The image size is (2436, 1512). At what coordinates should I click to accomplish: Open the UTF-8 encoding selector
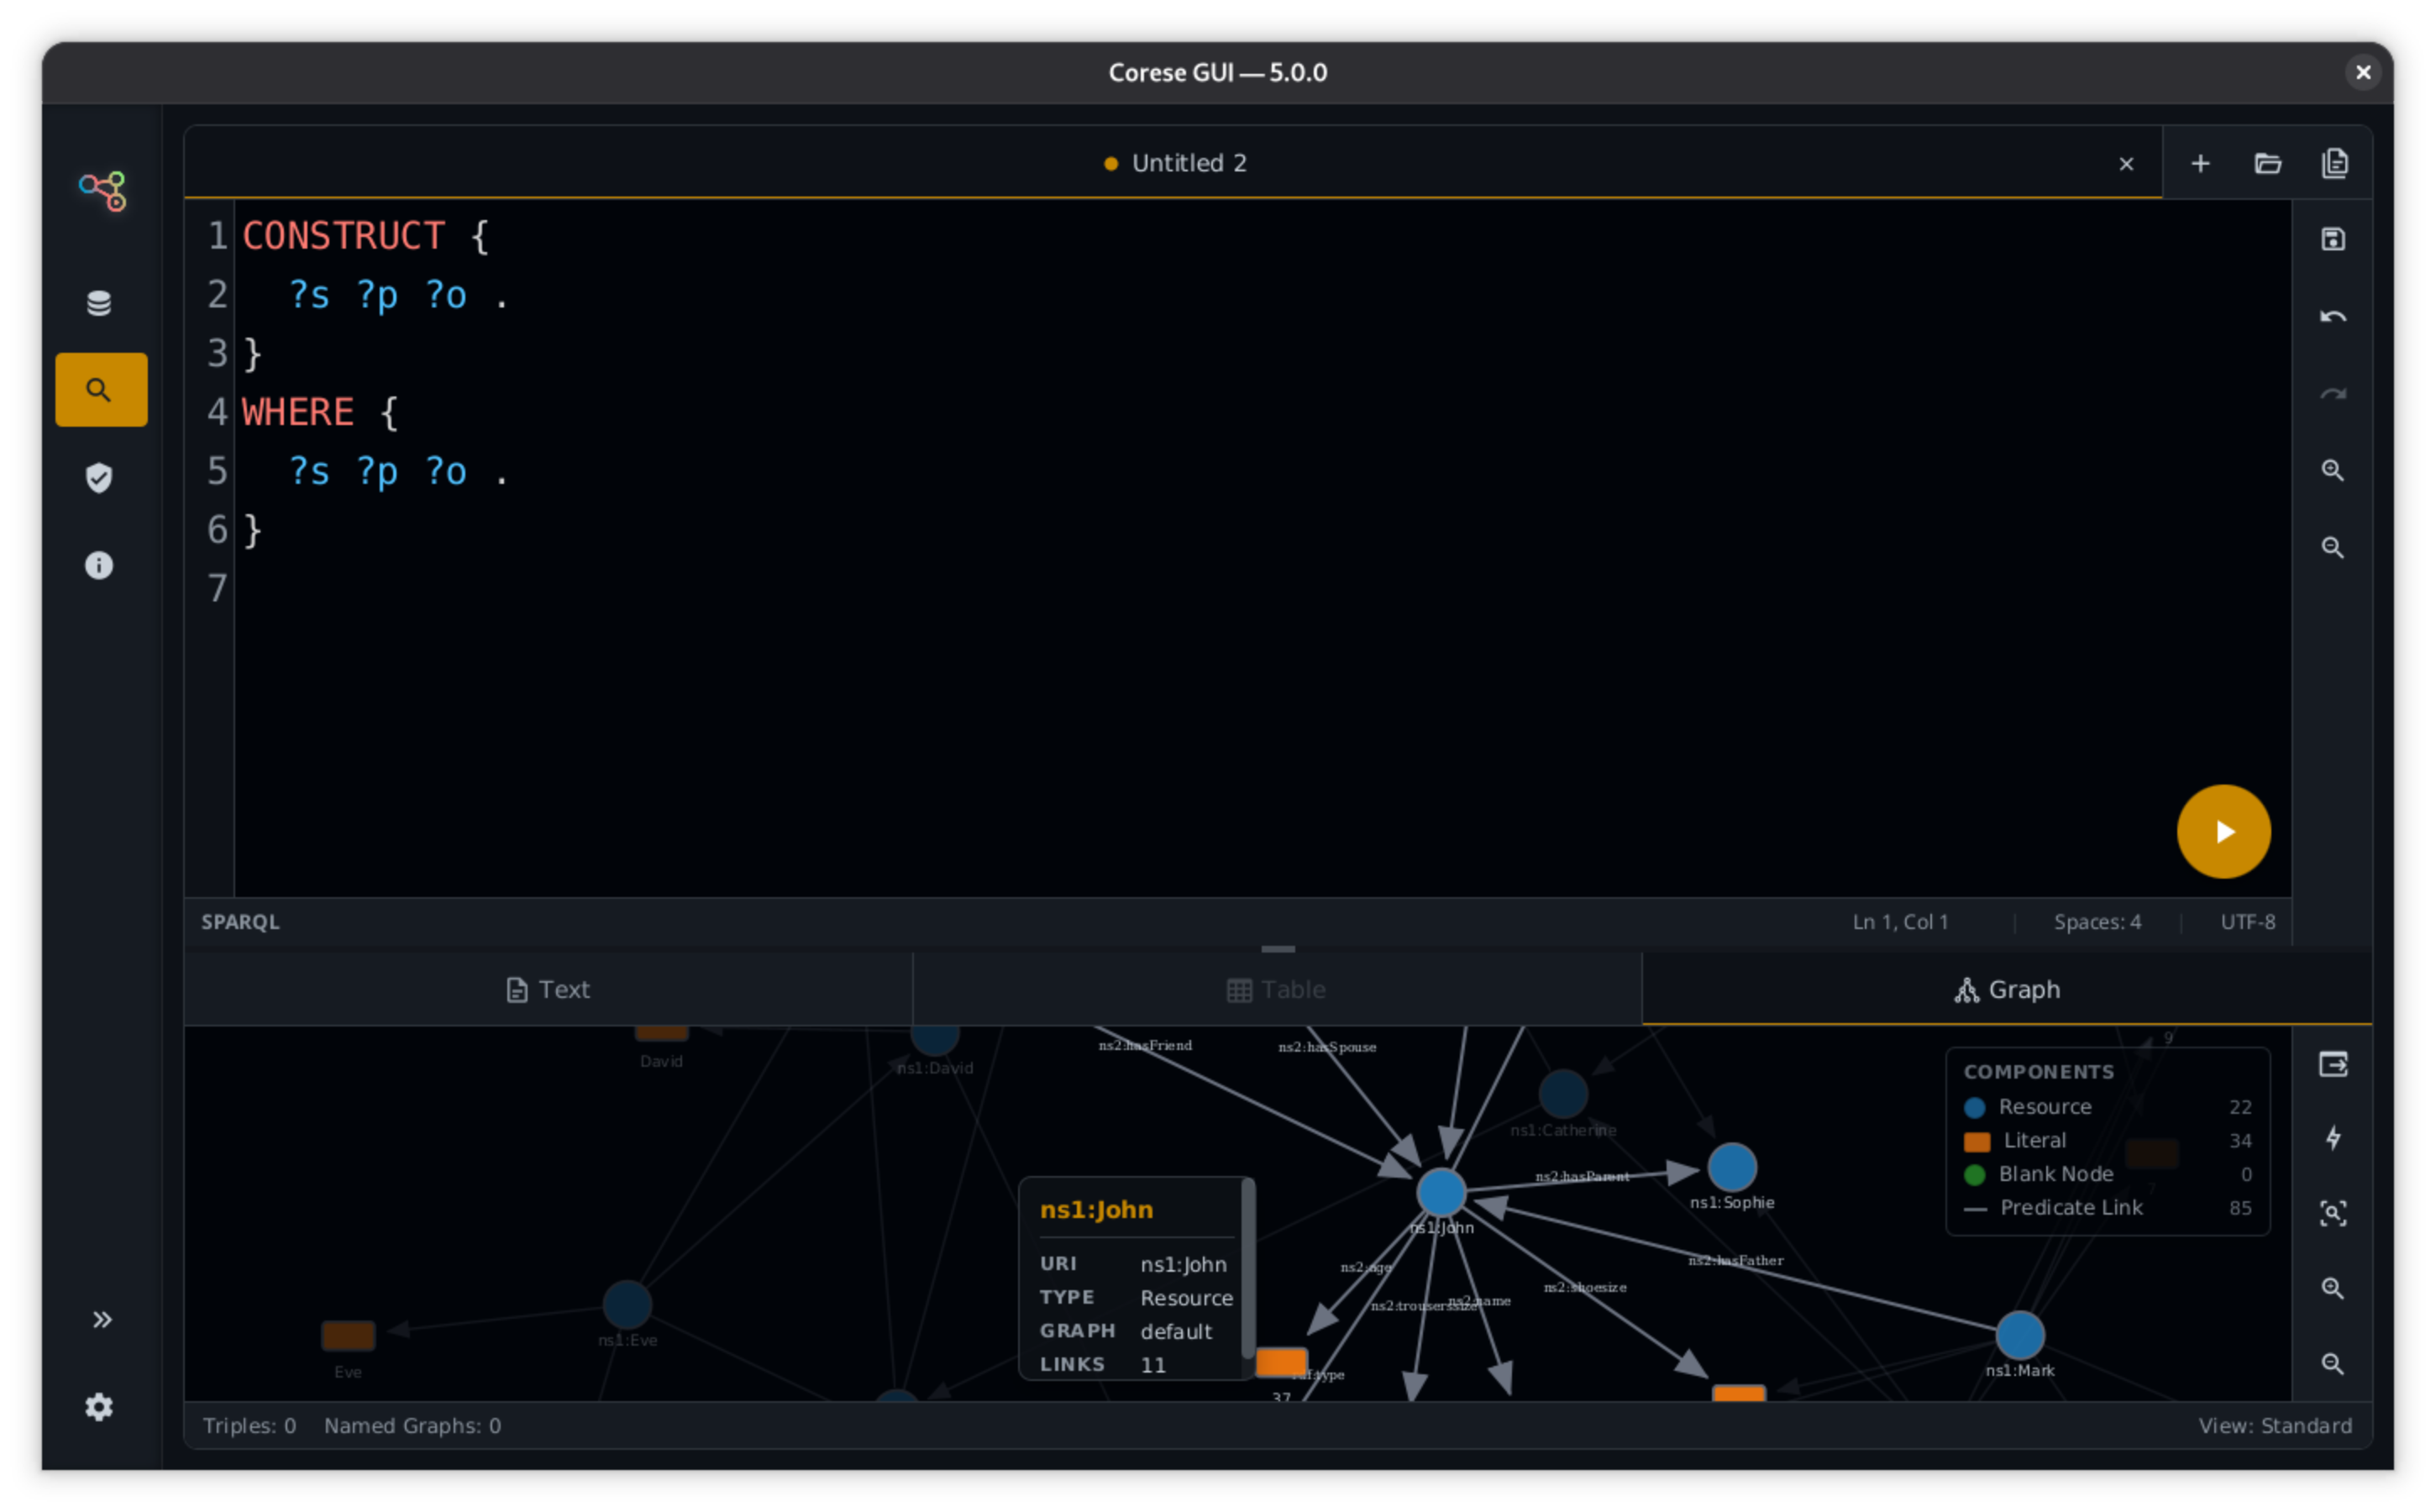(x=2247, y=921)
